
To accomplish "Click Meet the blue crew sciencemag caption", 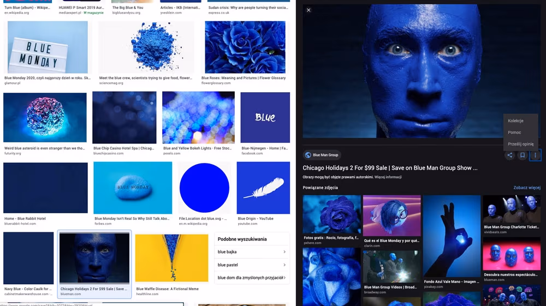I will 146,78.
